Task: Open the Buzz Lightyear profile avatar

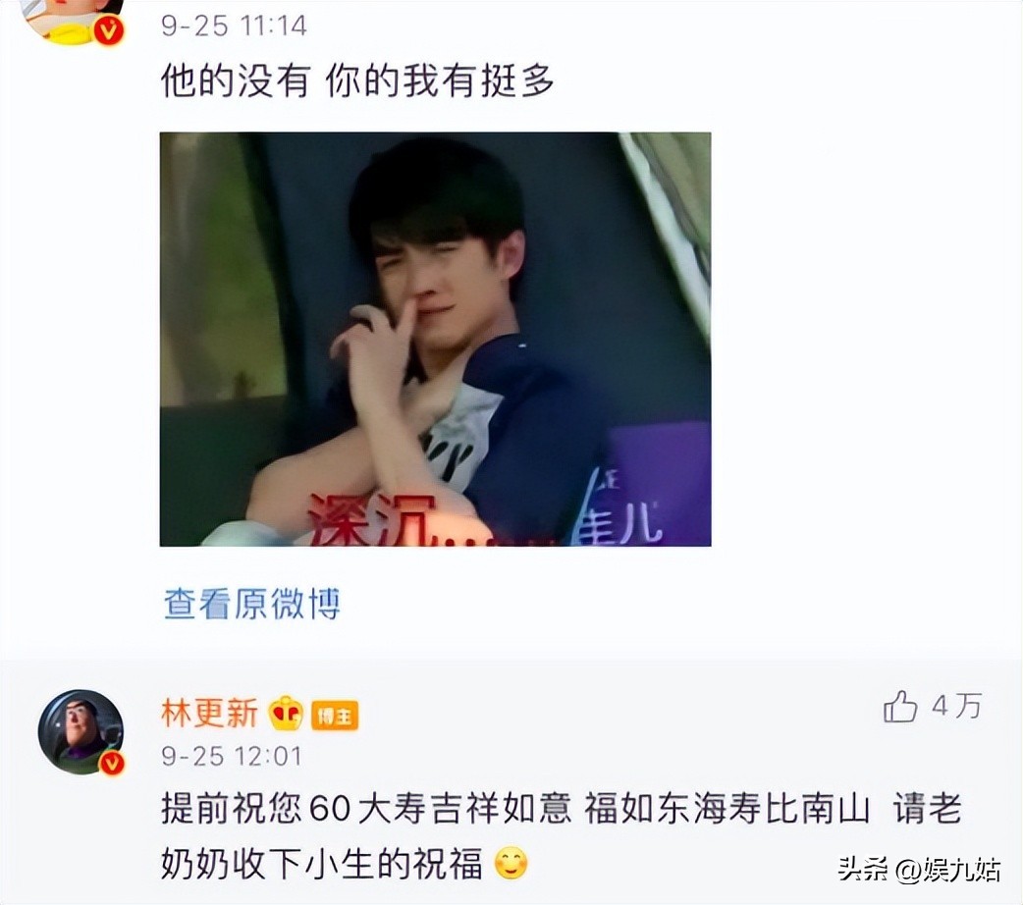Action: click(x=81, y=731)
